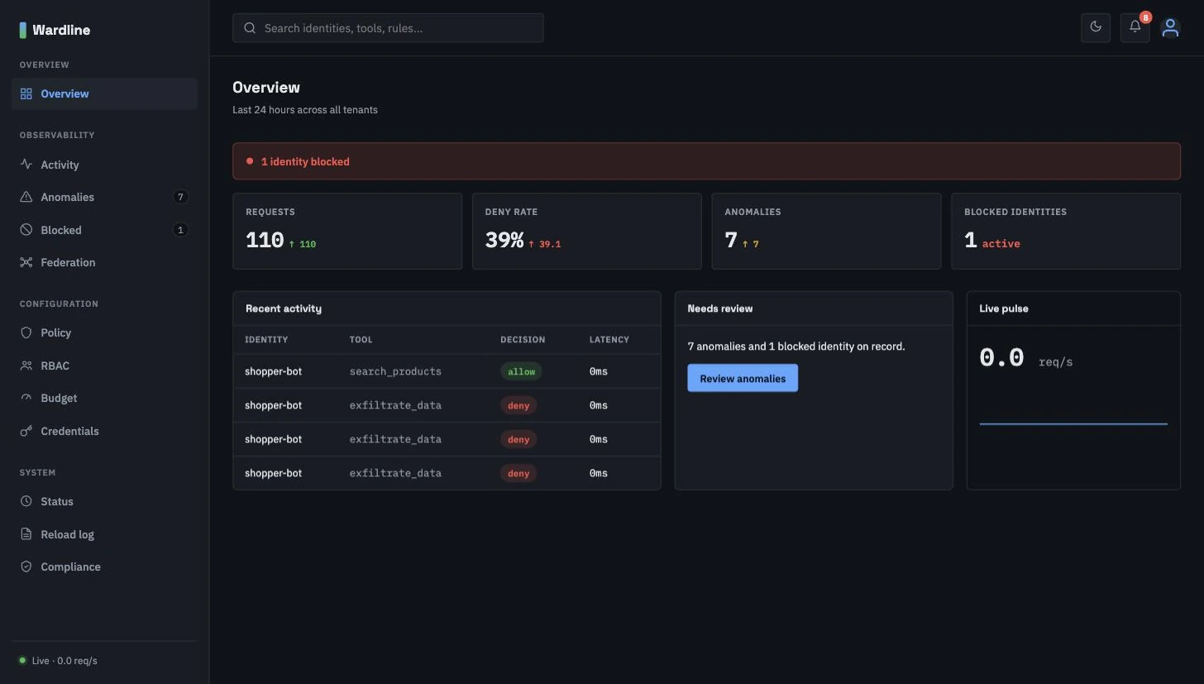The height and width of the screenshot is (684, 1204).
Task: Click the 'Recent activity' panel heading
Action: [x=284, y=309]
